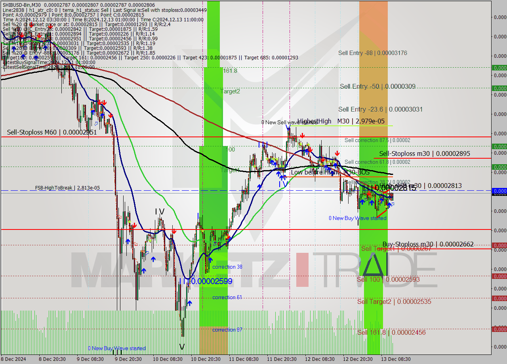Select the 'Sell-Stoploss M60 | 0.00002951' label

(52, 132)
